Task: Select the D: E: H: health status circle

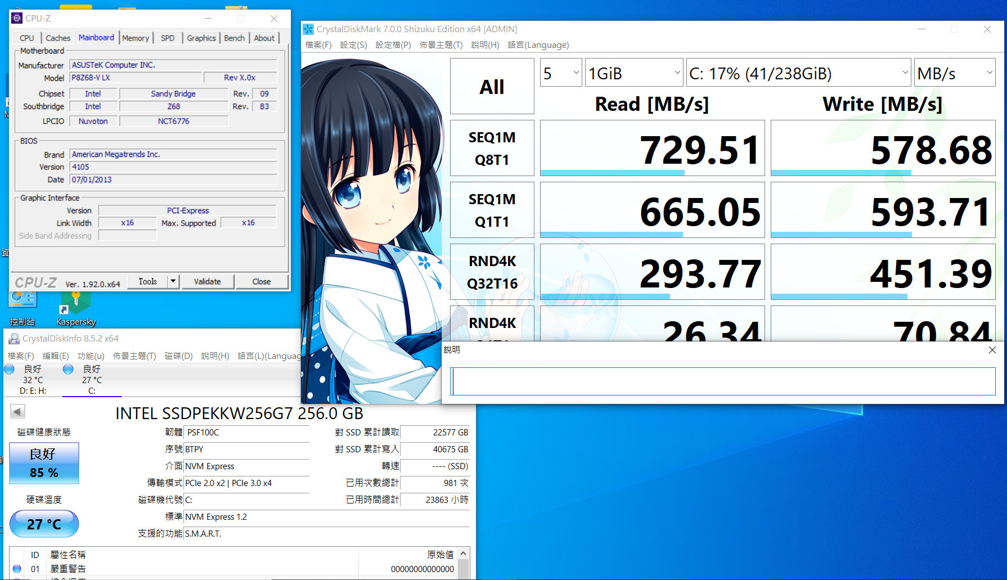Action: click(x=9, y=369)
